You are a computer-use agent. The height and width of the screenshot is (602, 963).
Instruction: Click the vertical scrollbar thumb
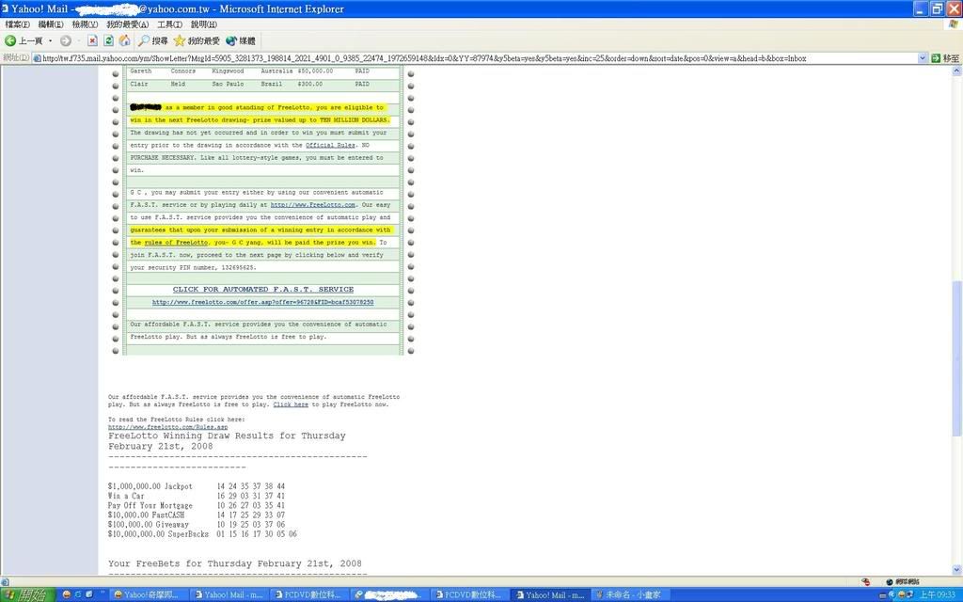coord(956,358)
